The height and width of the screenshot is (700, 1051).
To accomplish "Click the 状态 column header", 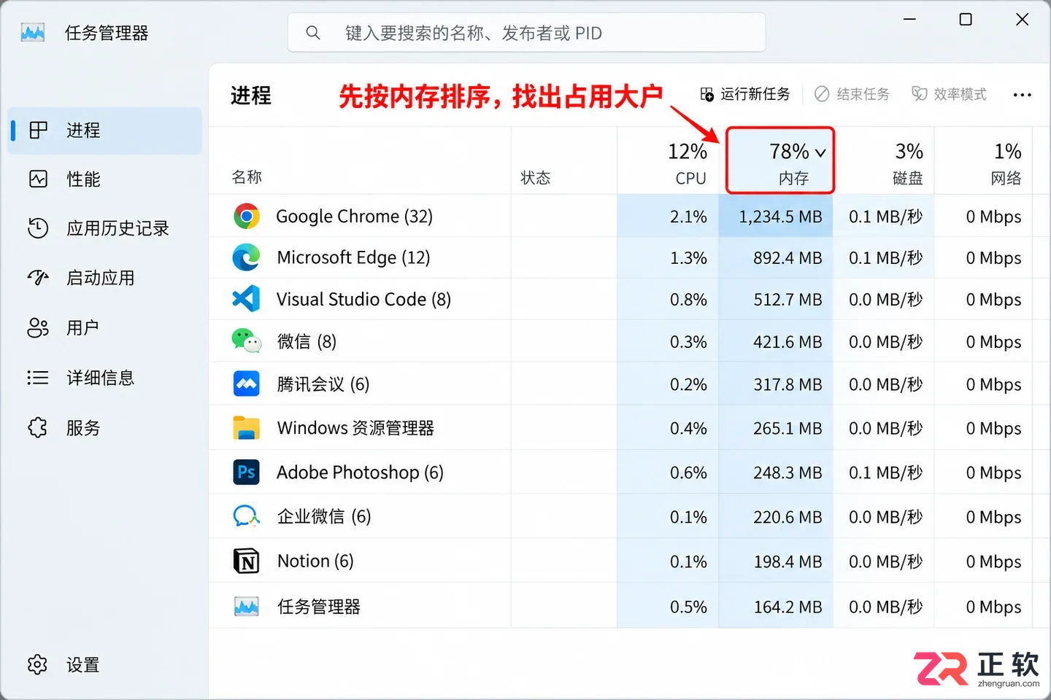I will pyautogui.click(x=535, y=178).
